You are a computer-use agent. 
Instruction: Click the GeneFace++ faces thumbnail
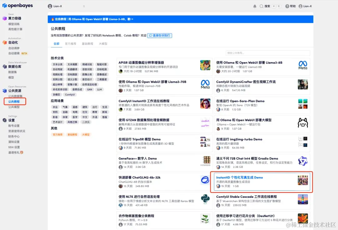[x=205, y=161]
